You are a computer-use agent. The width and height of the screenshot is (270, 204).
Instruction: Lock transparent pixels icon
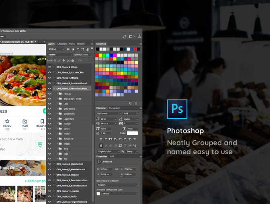(55, 60)
